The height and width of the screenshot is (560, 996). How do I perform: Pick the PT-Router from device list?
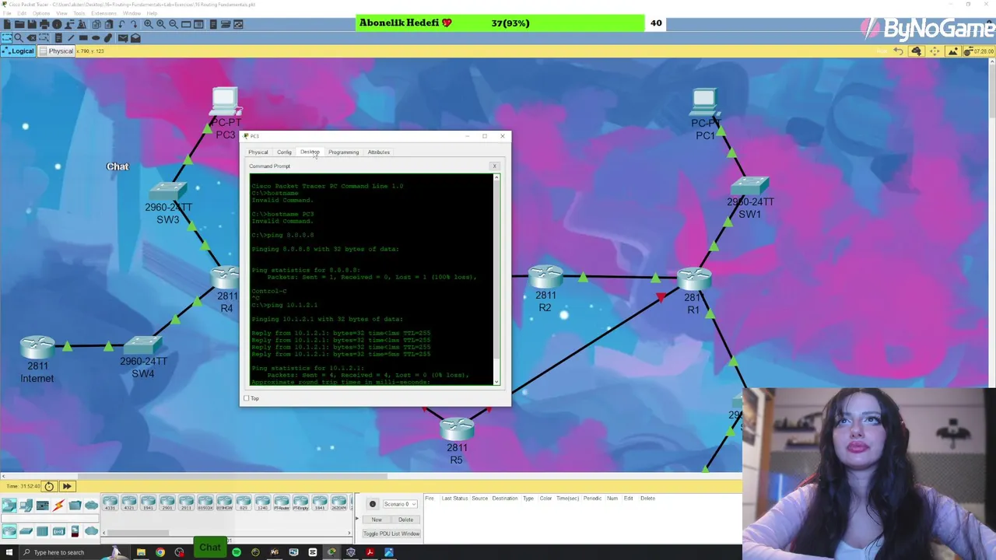pyautogui.click(x=282, y=503)
